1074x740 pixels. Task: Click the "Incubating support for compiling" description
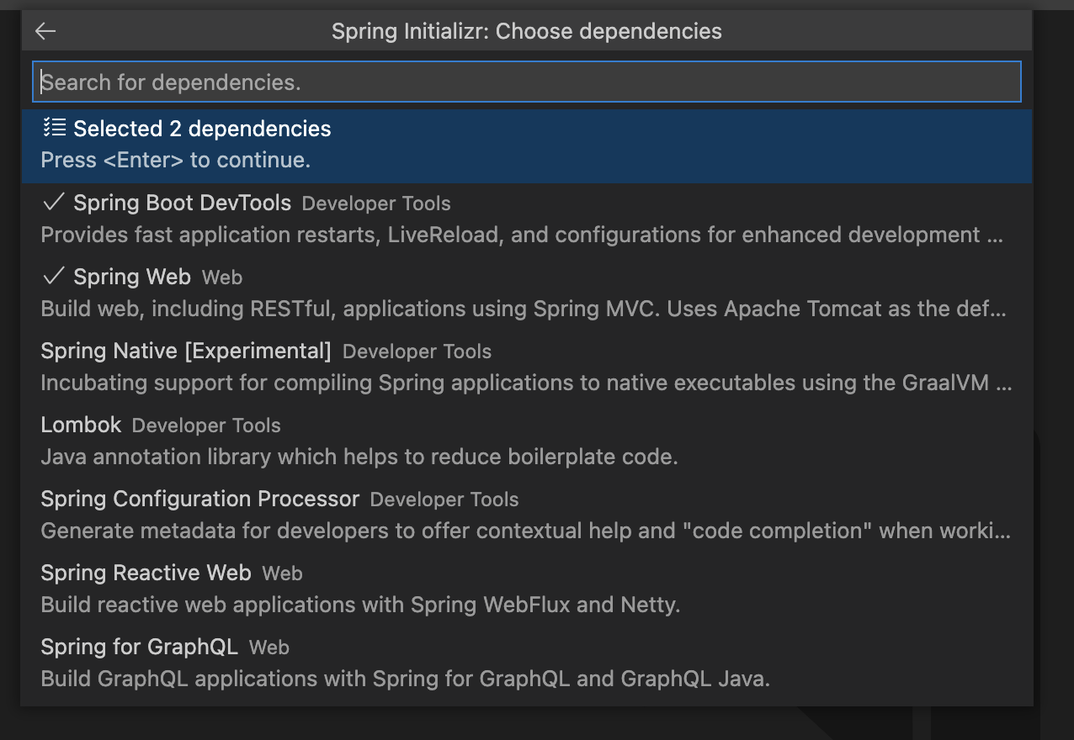(x=526, y=383)
